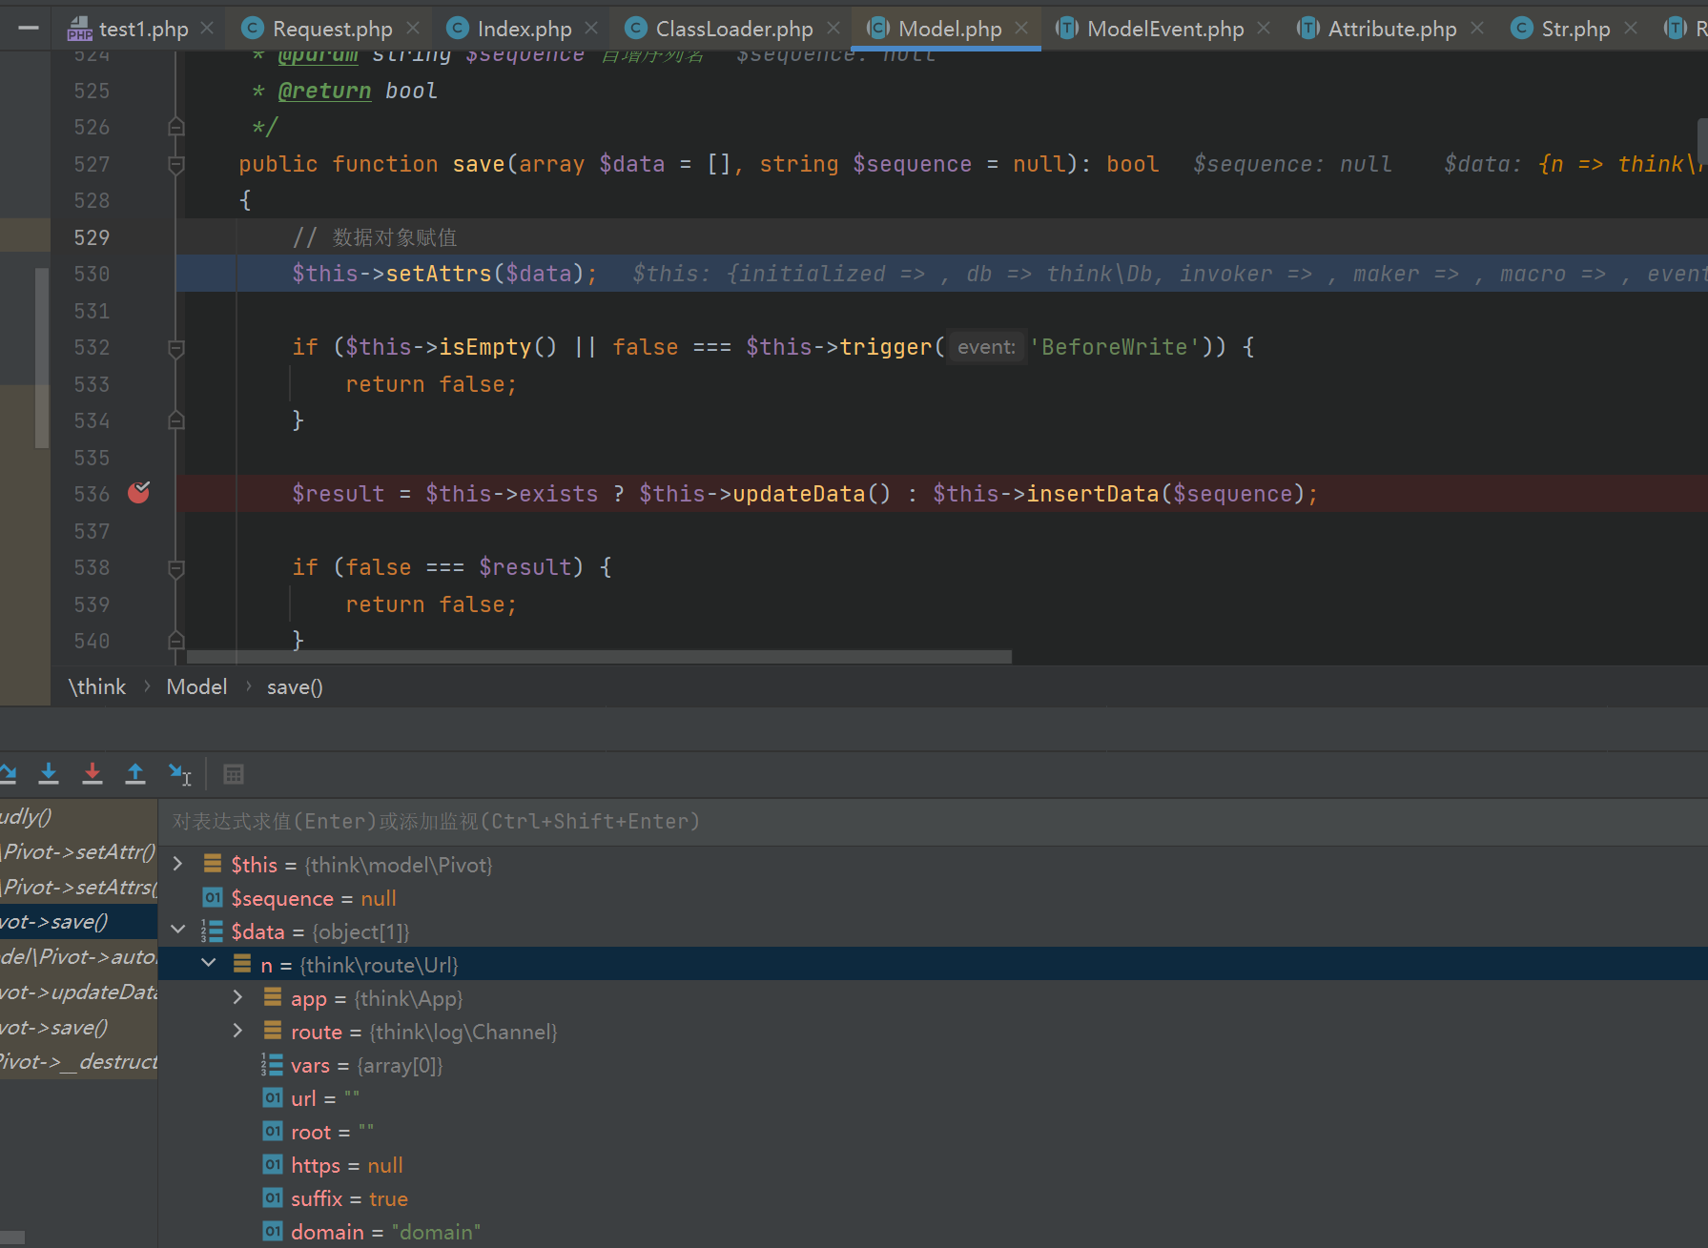
Task: Close the ModelEvent.php tab
Action: 1264,29
